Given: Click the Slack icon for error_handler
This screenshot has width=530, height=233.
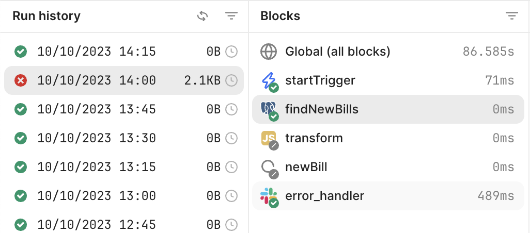Looking at the screenshot, I should point(269,195).
